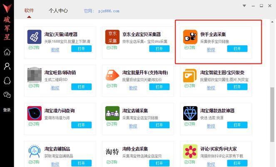Click the vertical scrollbar thumb
The image size is (276, 167).
point(272,114)
